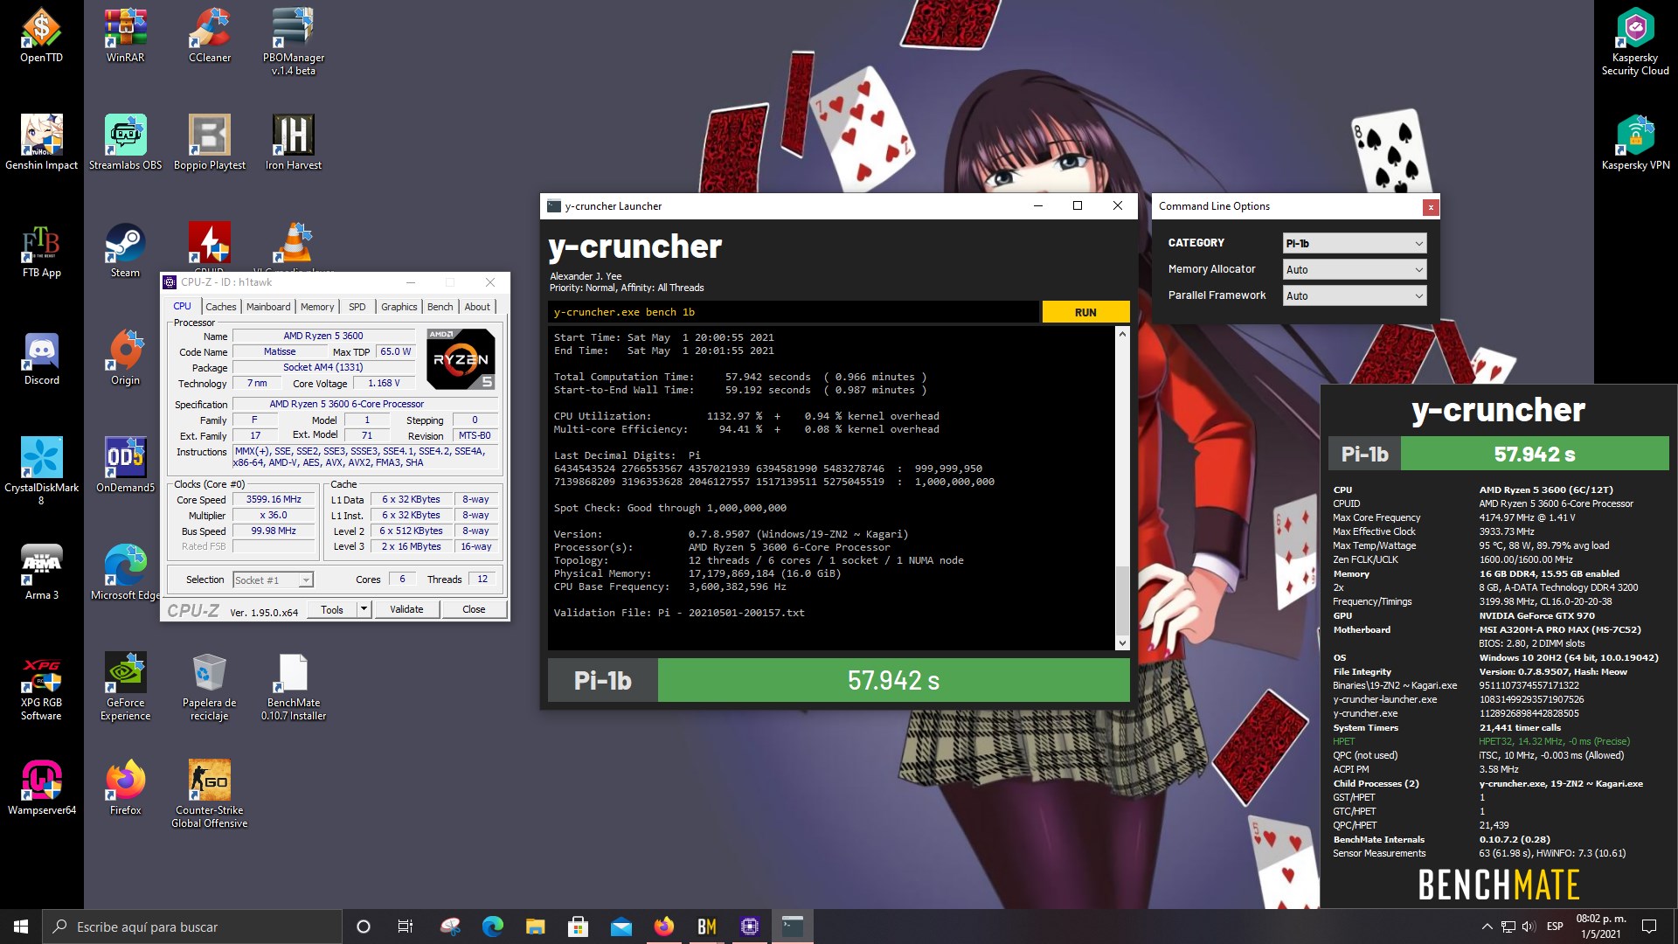
Task: Open CCleaner desktop icon
Action: [210, 36]
